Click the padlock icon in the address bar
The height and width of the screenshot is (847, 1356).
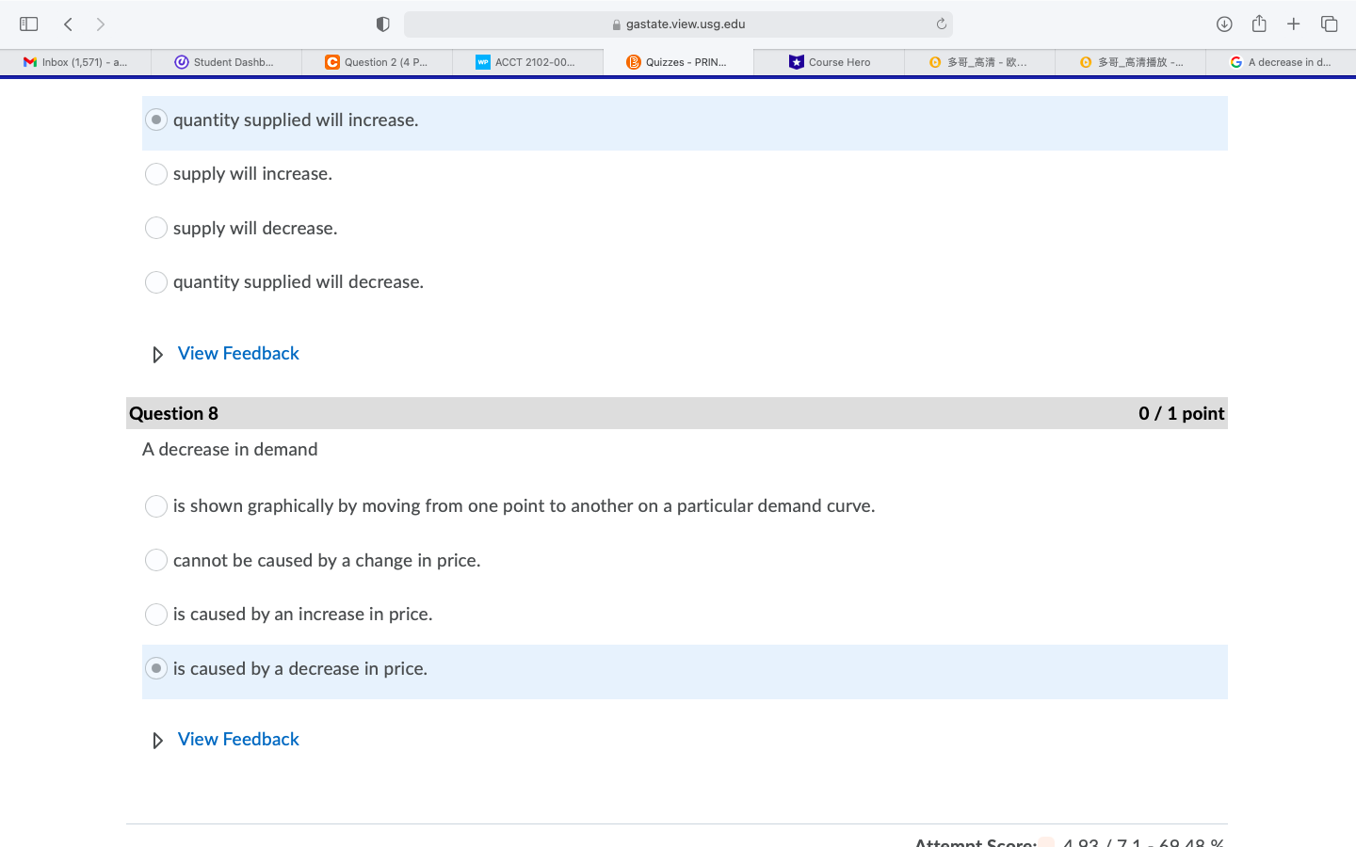616,24
